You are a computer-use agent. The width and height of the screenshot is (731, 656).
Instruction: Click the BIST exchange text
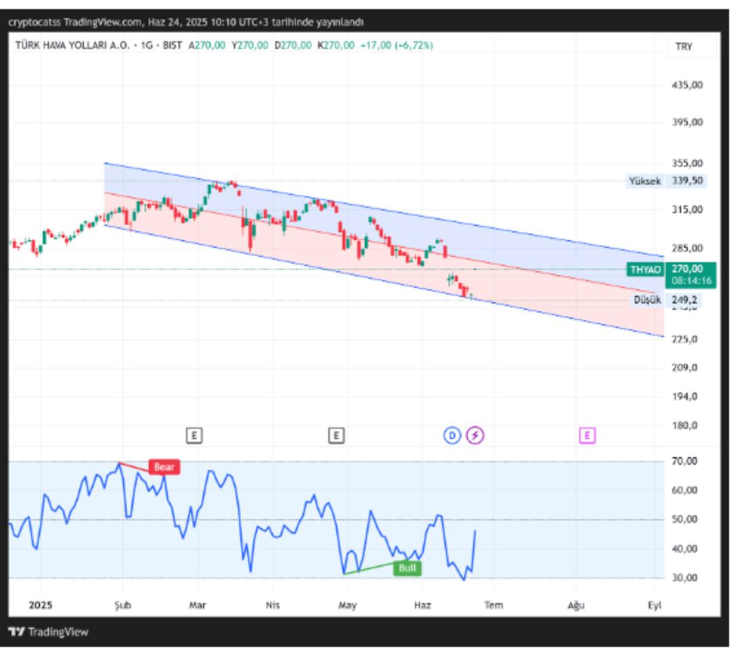(172, 45)
